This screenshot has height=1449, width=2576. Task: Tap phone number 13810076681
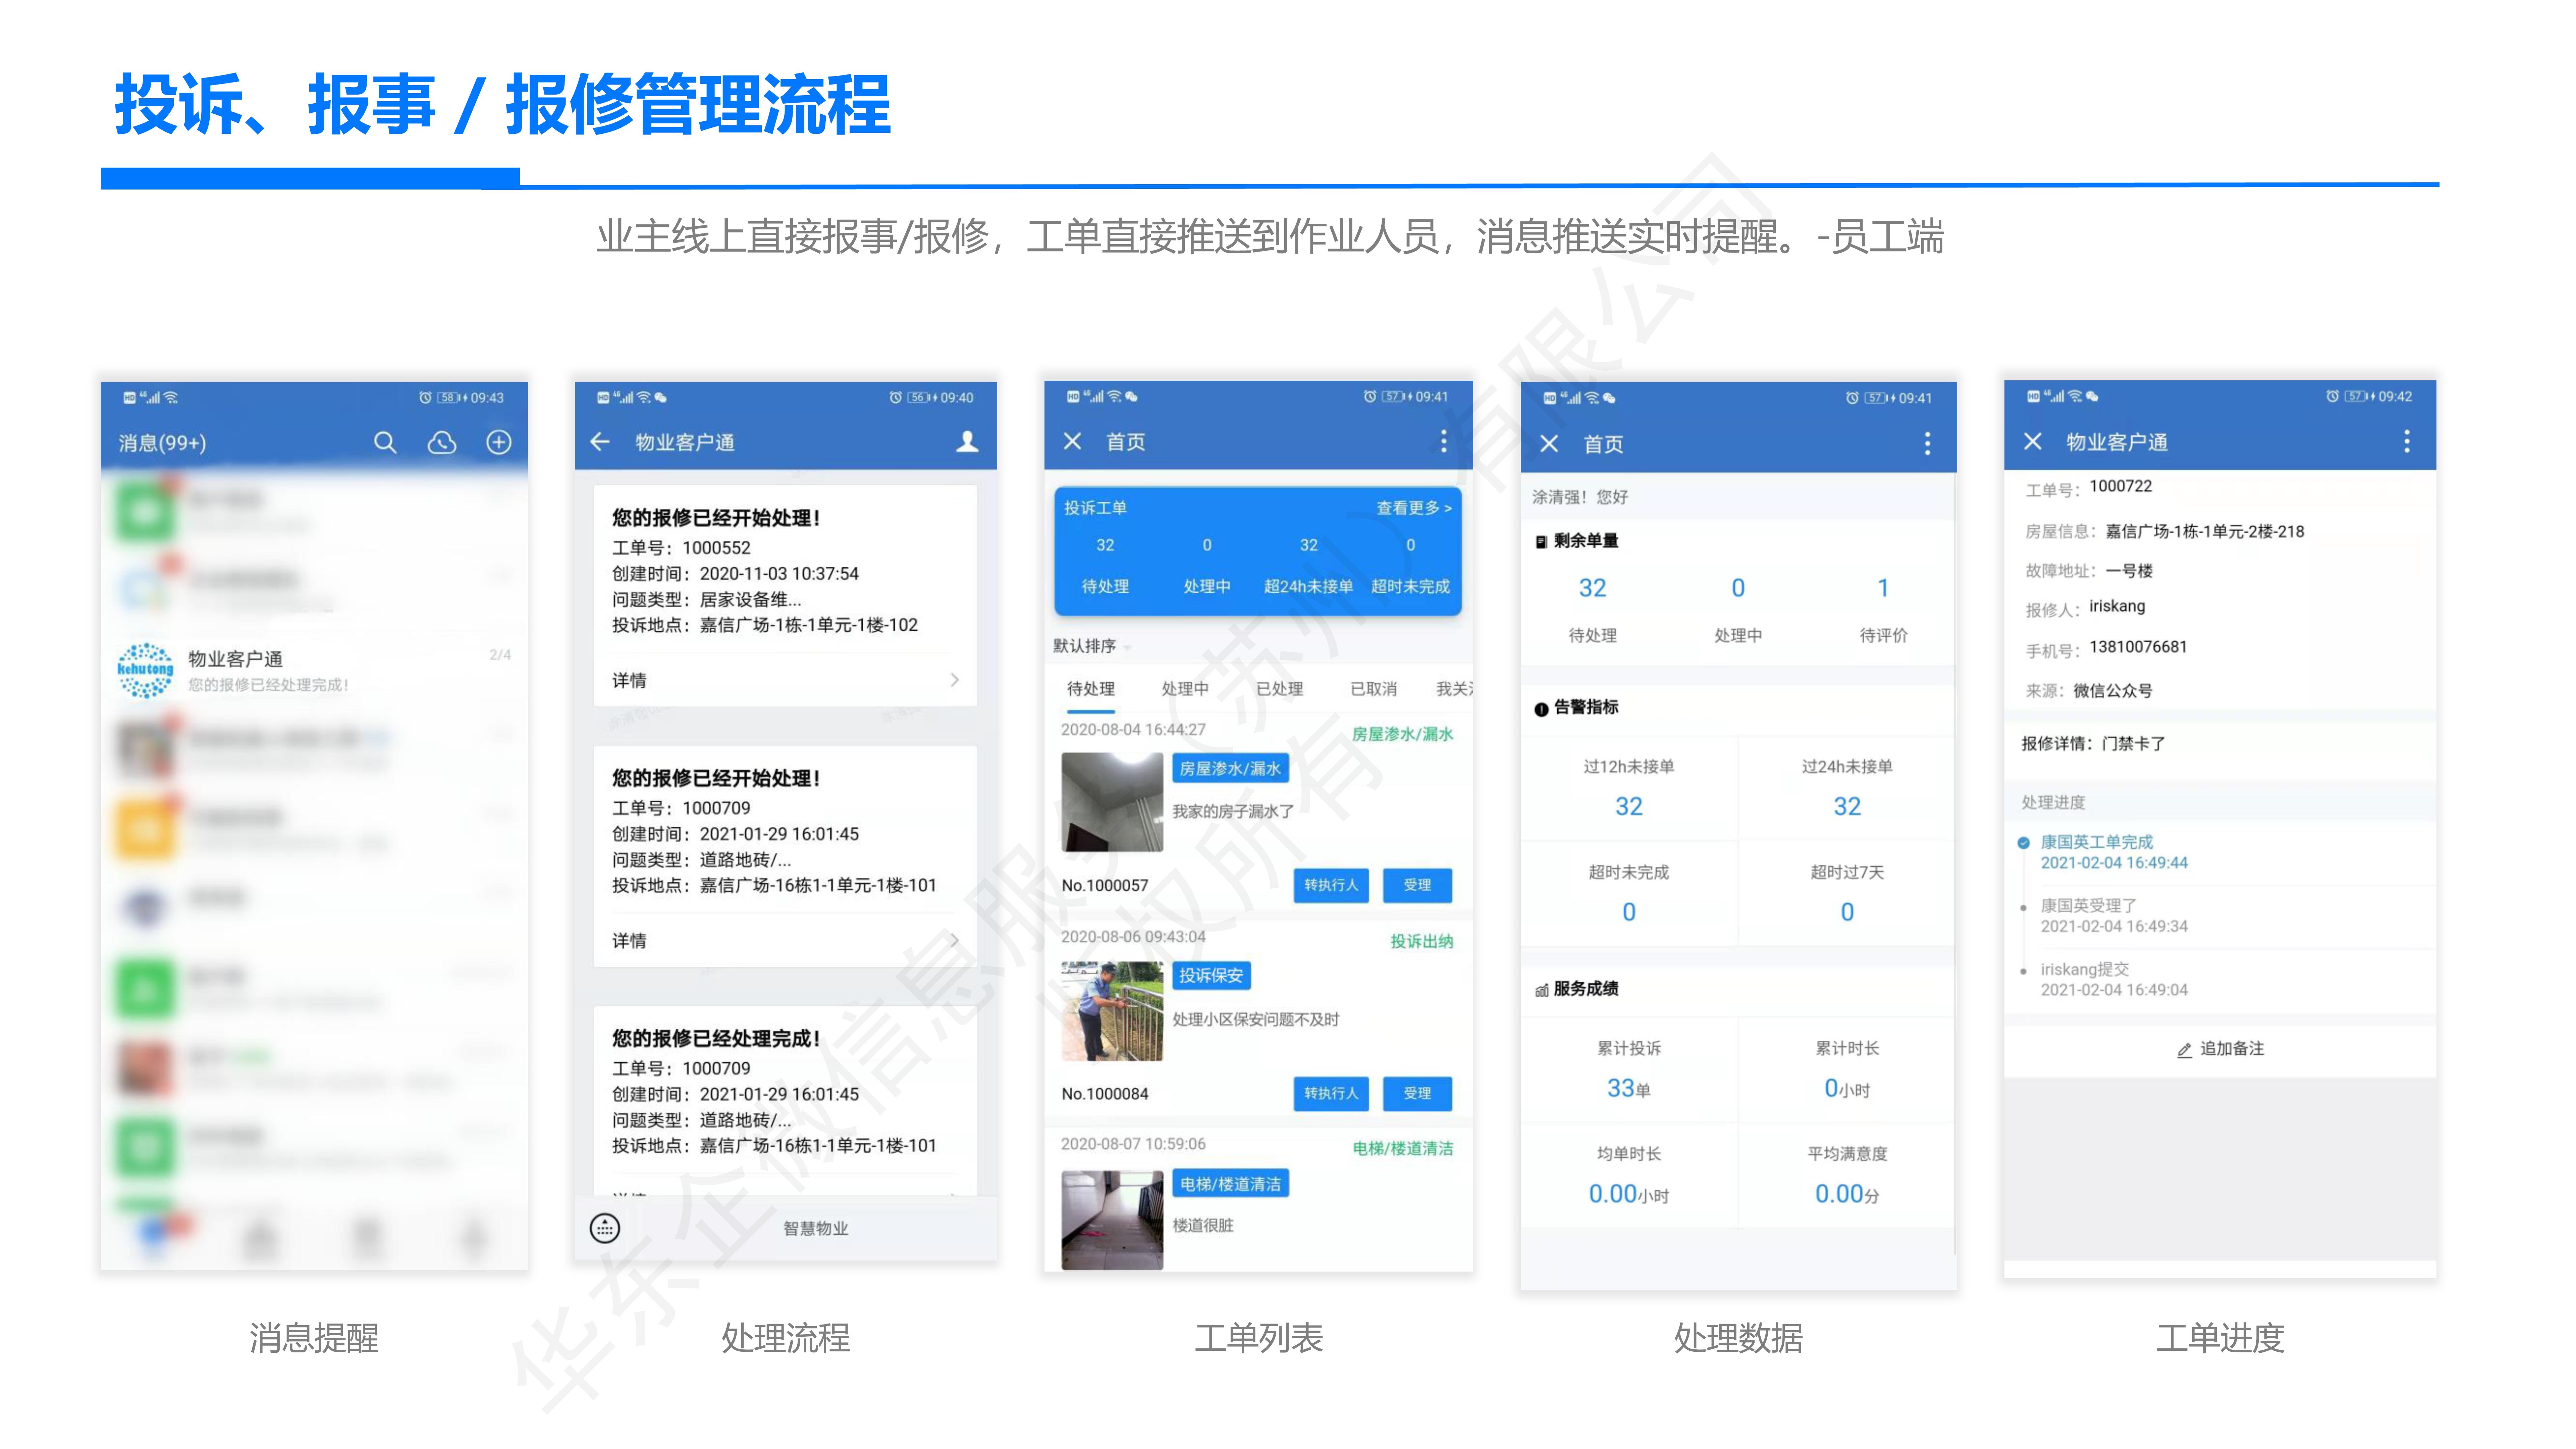tap(2138, 647)
